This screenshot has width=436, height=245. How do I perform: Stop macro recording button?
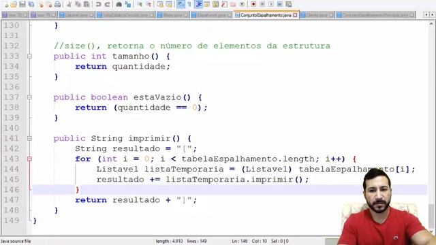(x=262, y=4)
